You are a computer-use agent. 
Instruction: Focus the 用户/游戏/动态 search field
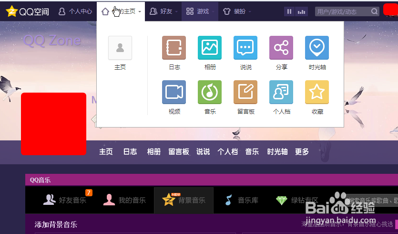click(343, 11)
